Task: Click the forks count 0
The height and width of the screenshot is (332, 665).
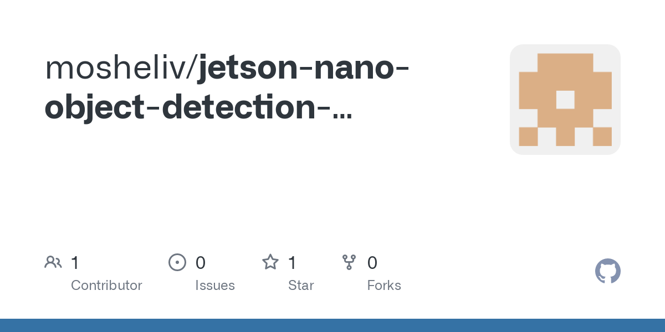Action: pyautogui.click(x=372, y=263)
